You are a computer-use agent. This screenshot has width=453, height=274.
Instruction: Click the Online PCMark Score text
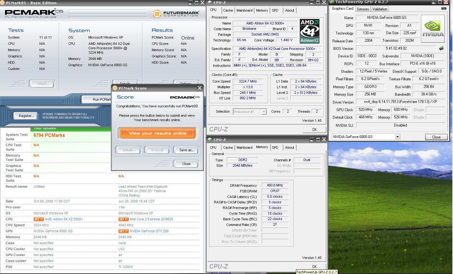[x=188, y=38]
